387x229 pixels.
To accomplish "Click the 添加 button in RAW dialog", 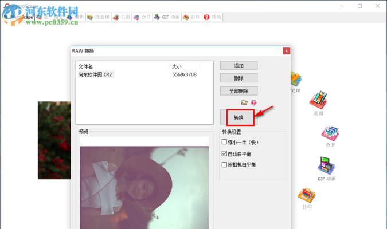I will click(x=239, y=66).
